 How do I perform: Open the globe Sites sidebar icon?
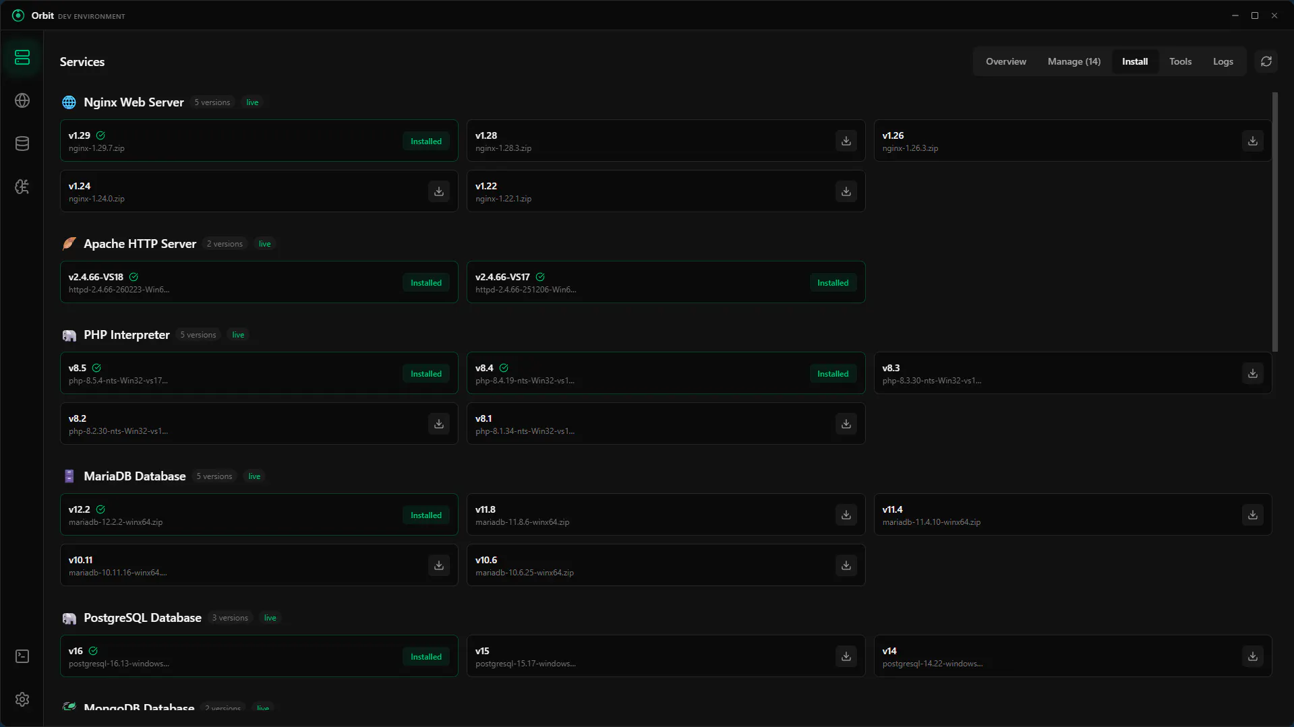(x=22, y=100)
